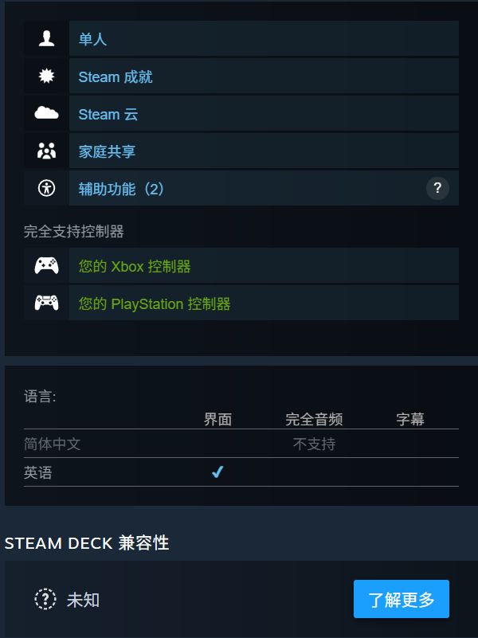Click the 了解更多 button
478x638 pixels.
tap(402, 600)
